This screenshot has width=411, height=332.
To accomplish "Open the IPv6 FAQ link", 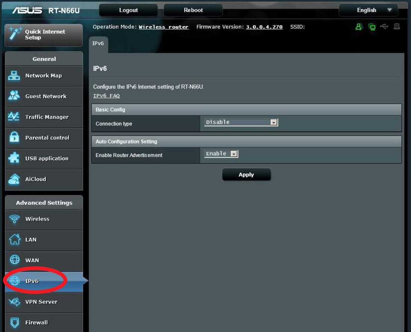I will coord(106,96).
